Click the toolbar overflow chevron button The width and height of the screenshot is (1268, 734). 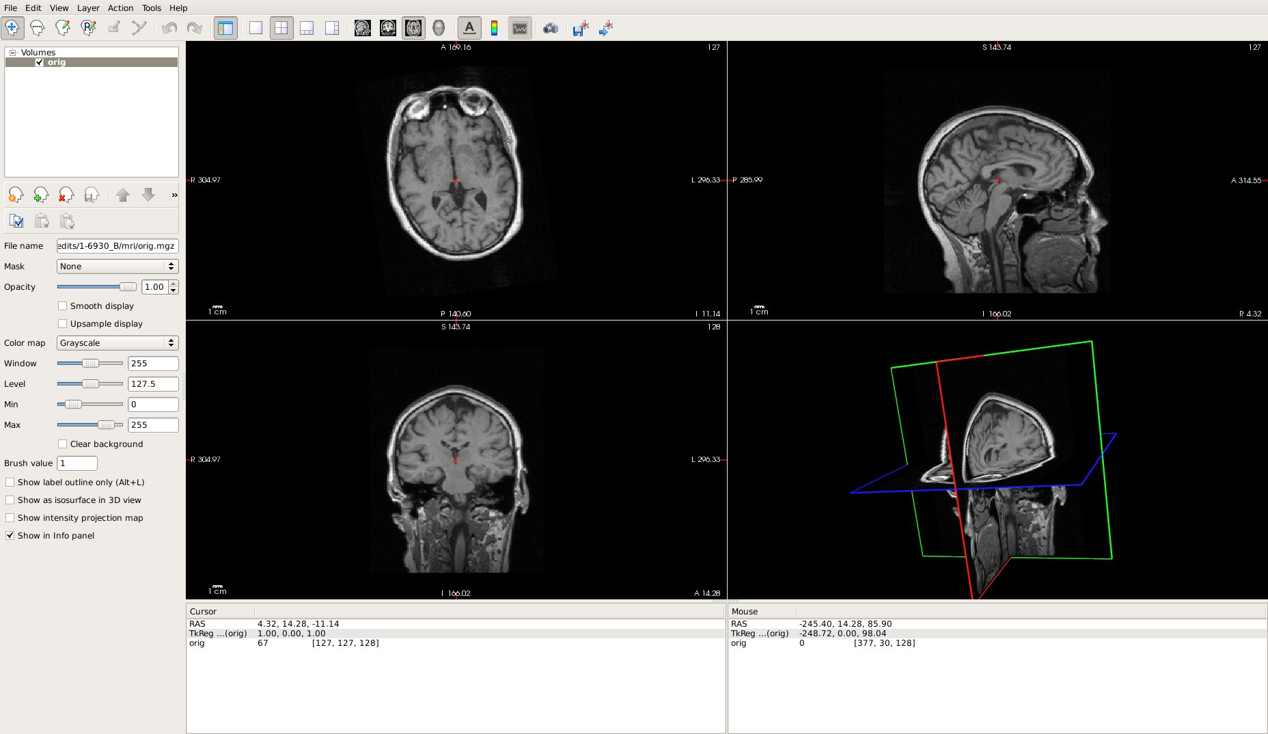point(174,195)
